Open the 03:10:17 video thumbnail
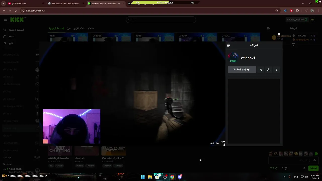The image size is (322, 181). 197,37
